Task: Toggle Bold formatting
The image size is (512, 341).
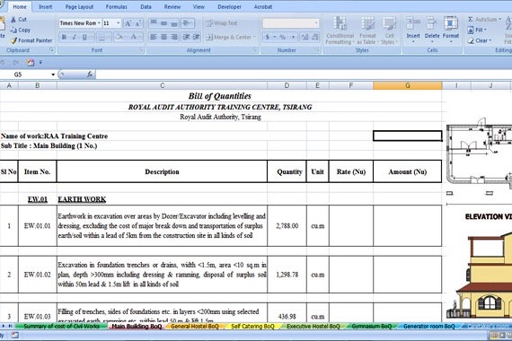Action: point(64,37)
